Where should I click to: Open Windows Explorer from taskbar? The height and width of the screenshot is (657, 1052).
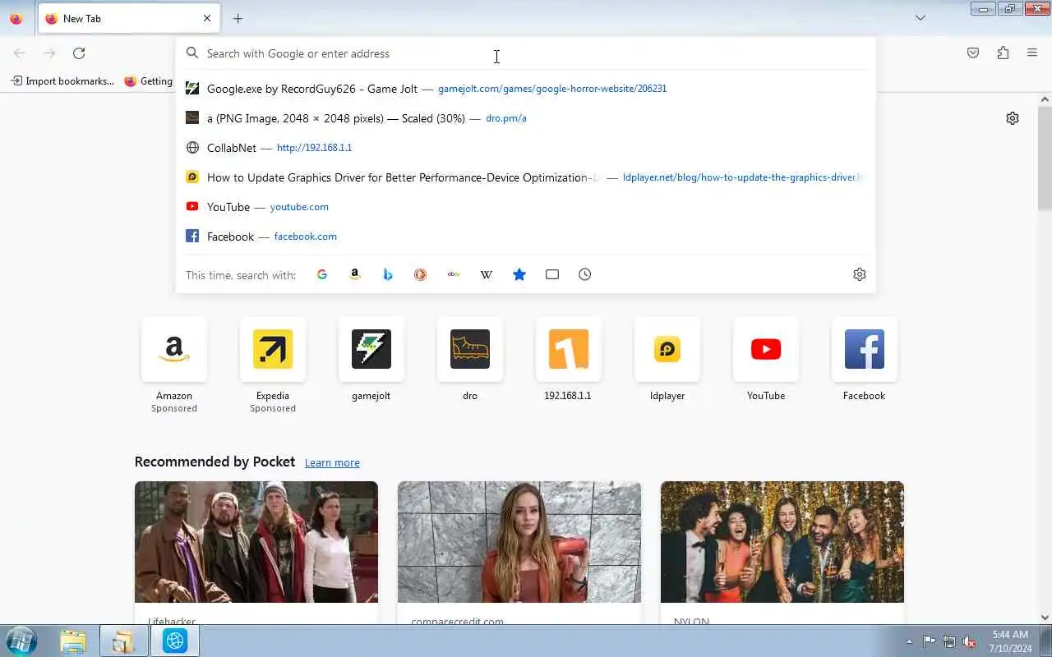pos(73,641)
